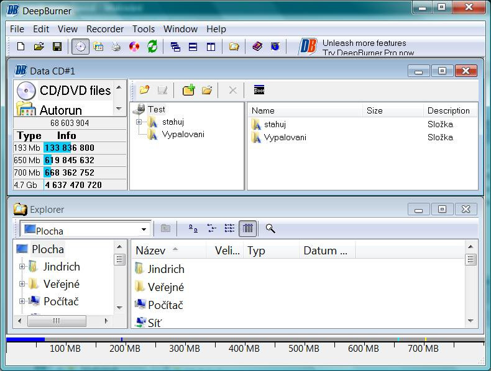491x371 pixels.
Task: Open the Plocha location dropdown
Action: [144, 230]
